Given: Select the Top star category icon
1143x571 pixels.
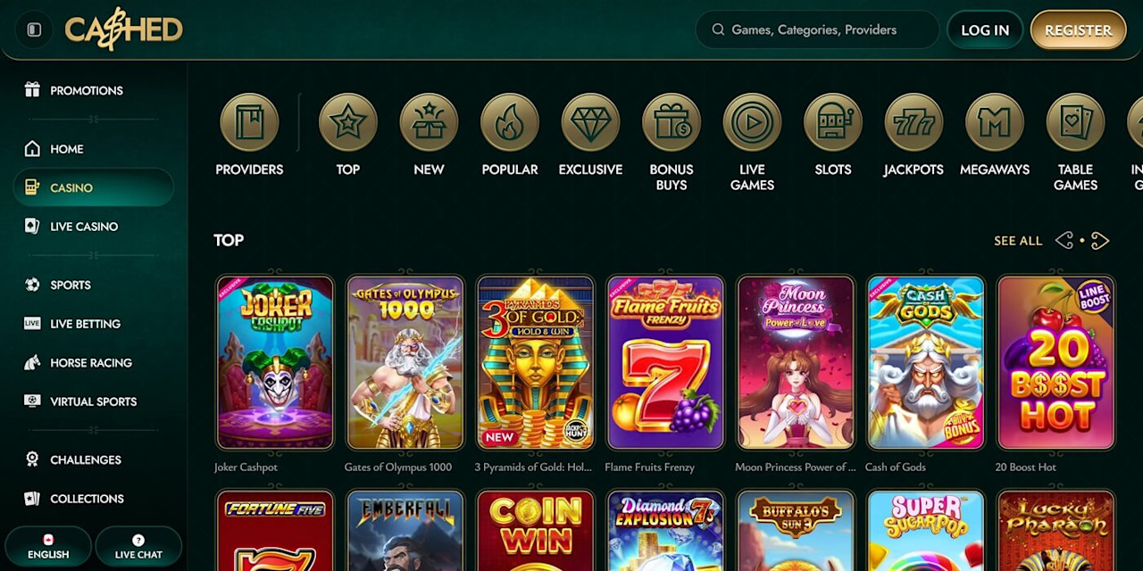Looking at the screenshot, I should coord(347,122).
